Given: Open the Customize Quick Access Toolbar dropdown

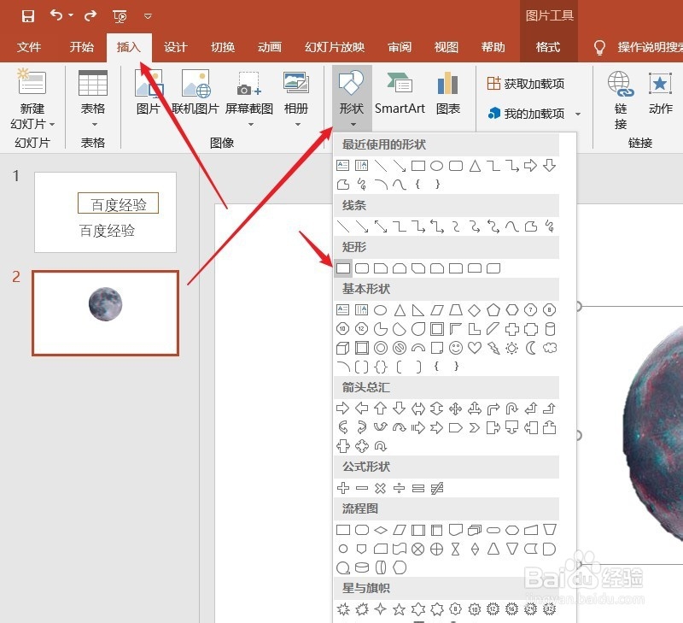Looking at the screenshot, I should pos(148,16).
